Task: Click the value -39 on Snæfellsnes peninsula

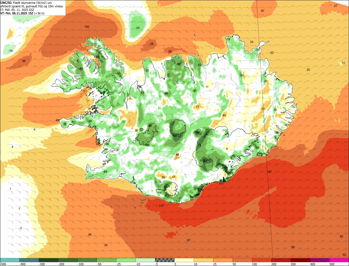Action: [x=90, y=121]
